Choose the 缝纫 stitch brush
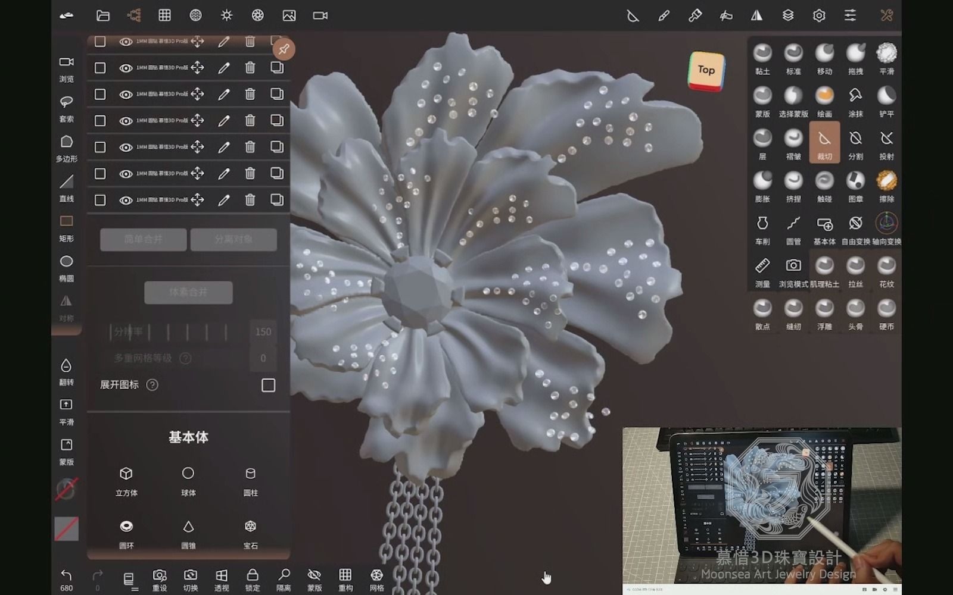 793,314
